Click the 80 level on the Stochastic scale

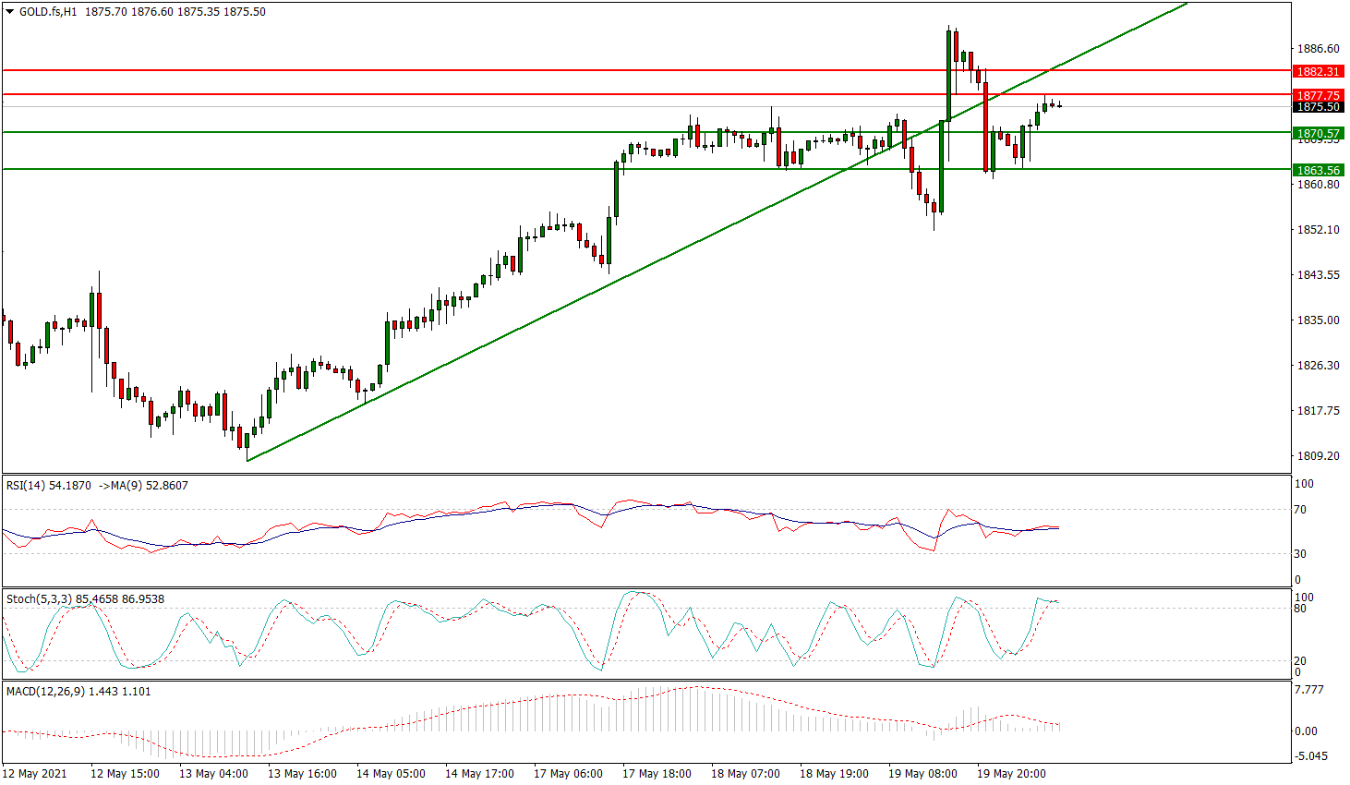(x=1300, y=609)
